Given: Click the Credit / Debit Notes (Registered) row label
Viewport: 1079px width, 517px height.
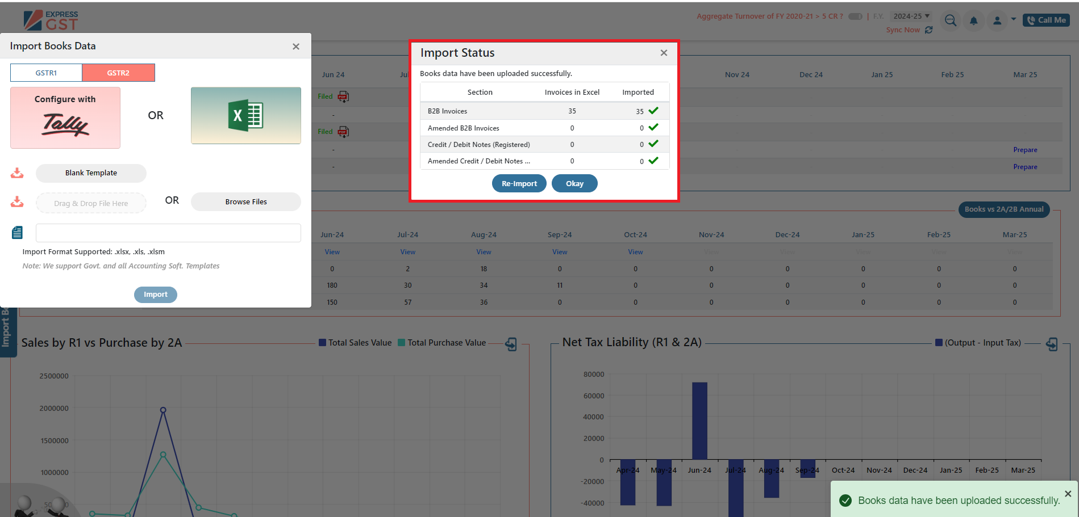Looking at the screenshot, I should pyautogui.click(x=478, y=145).
